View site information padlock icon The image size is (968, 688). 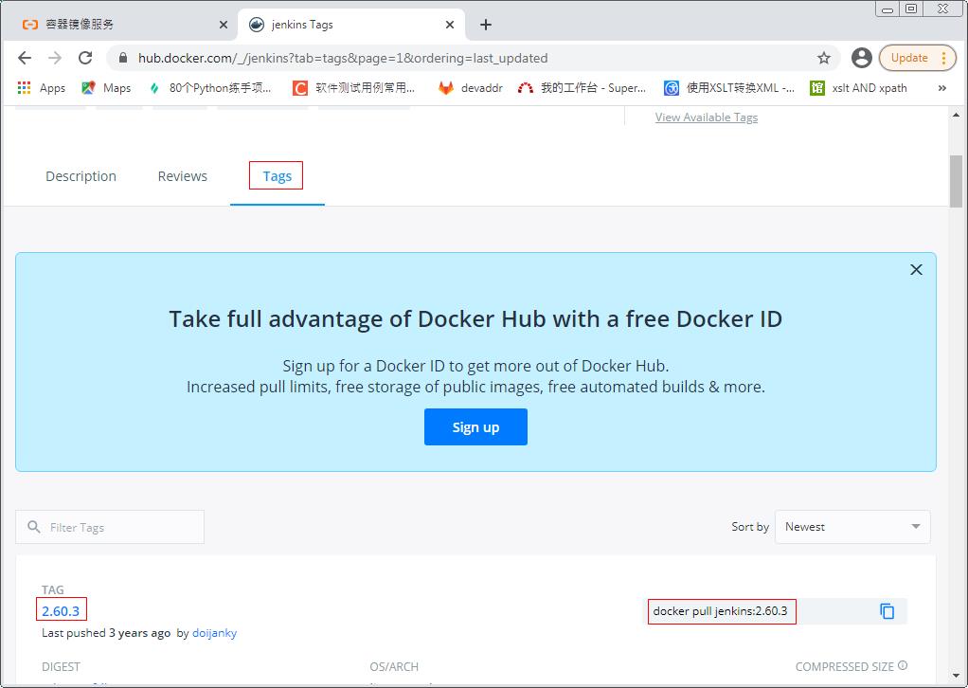click(x=123, y=58)
